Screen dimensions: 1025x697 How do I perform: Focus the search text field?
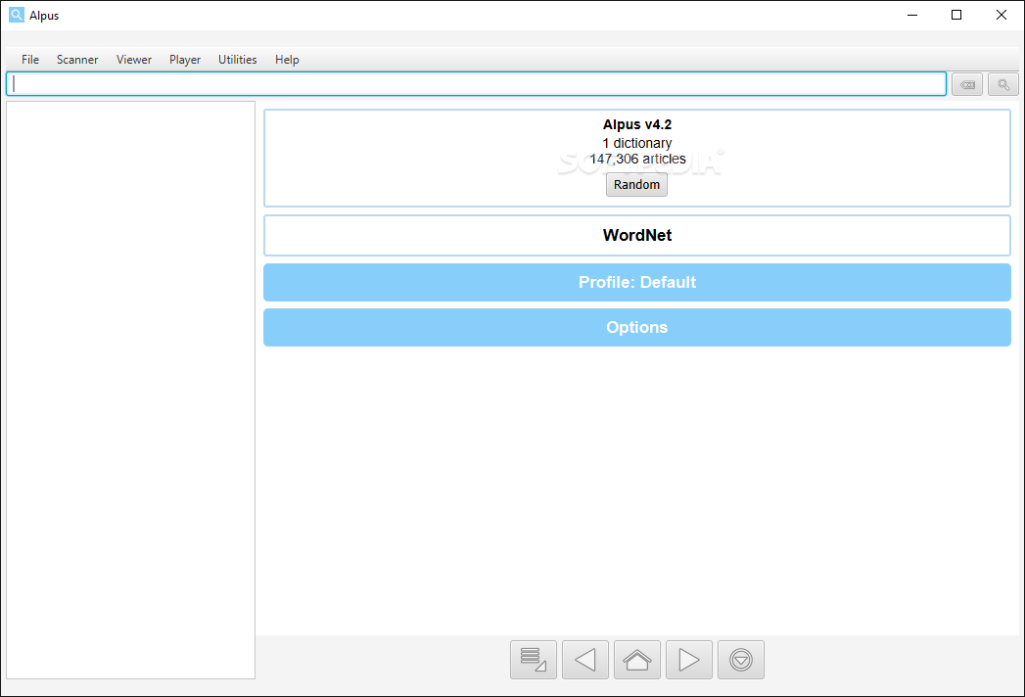[477, 83]
